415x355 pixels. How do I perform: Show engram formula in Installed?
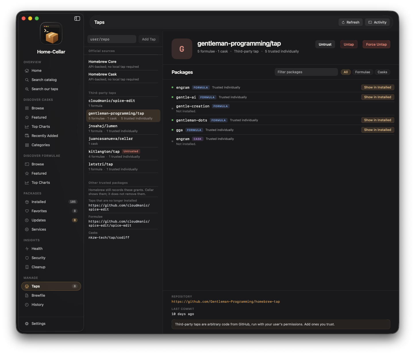pos(378,87)
